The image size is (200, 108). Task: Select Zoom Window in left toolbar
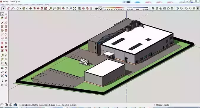[x=6, y=72]
